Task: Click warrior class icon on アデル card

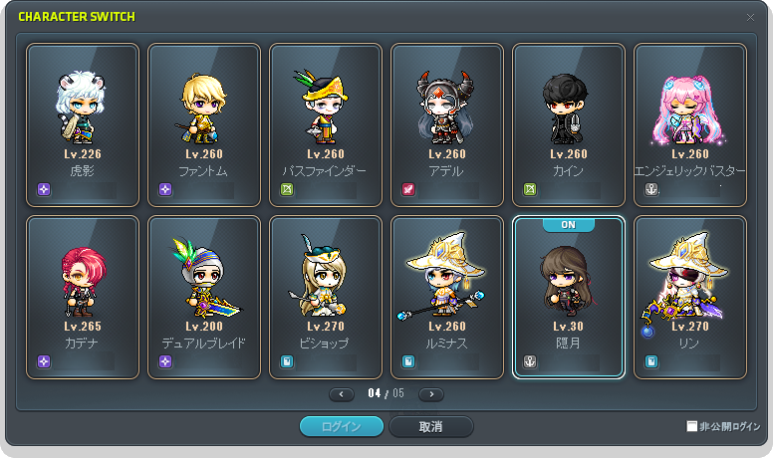Action: [408, 189]
